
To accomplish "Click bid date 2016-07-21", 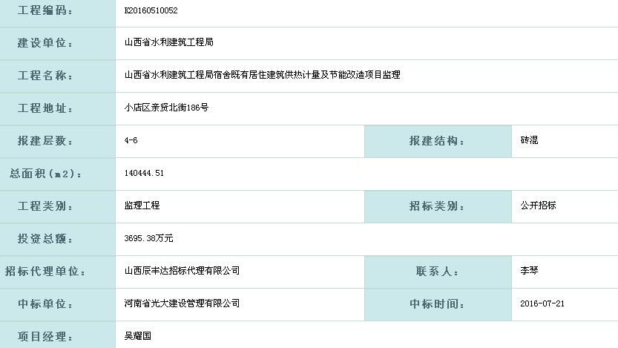I will pos(542,303).
